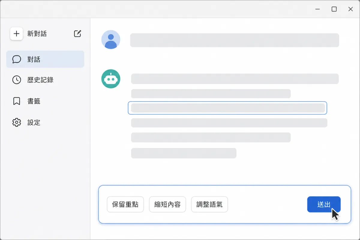360x240 pixels.
Task: Click the 保留重點 suggestion button
Action: pos(125,205)
